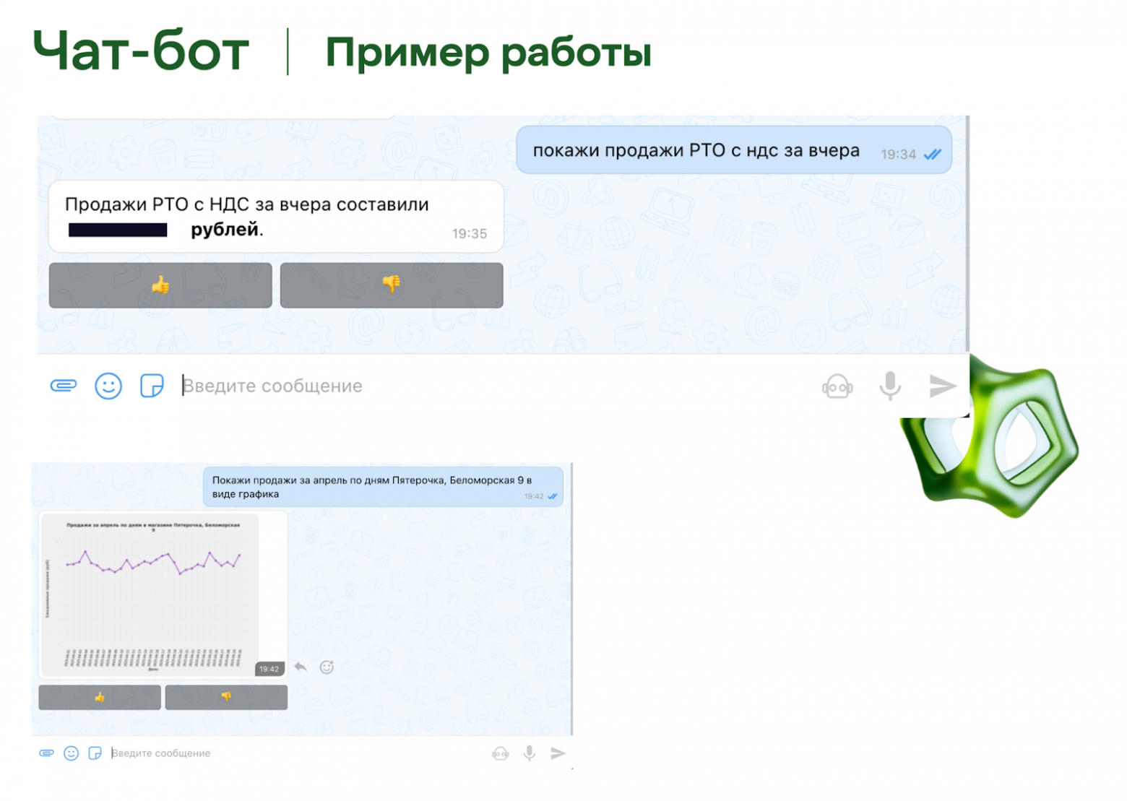This screenshot has height=801, width=1127.
Task: Click the bot headset icon near the microphone
Action: coord(837,386)
